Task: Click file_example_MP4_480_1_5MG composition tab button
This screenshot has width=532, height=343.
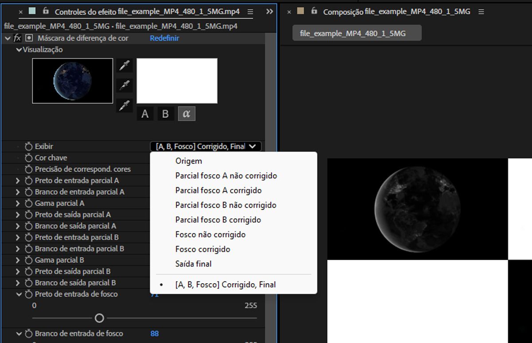Action: (357, 33)
